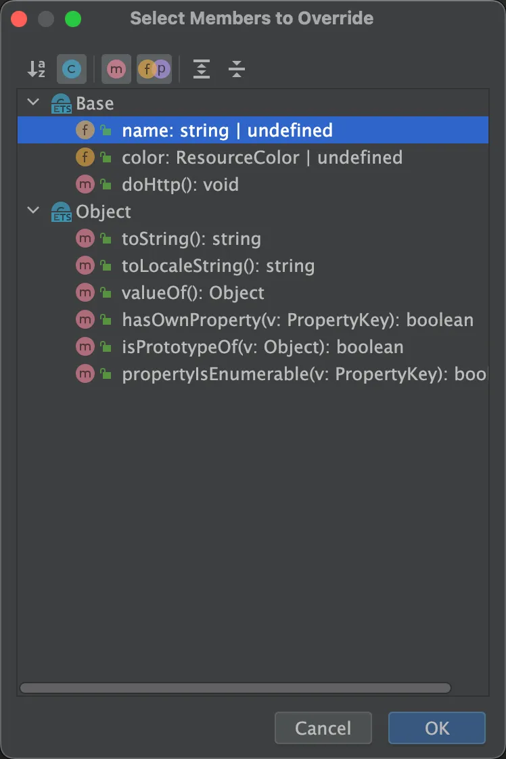Image resolution: width=506 pixels, height=759 pixels.
Task: Click the Collapse All toolbar icon
Action: pyautogui.click(x=237, y=69)
